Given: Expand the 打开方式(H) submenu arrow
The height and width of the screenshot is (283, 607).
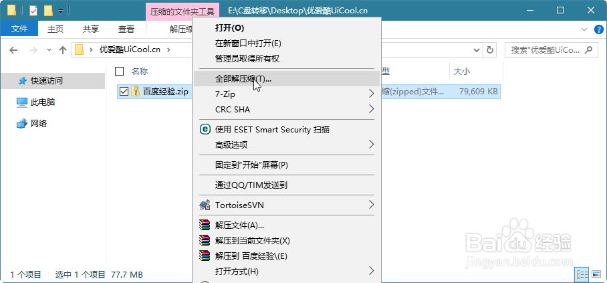Looking at the screenshot, I should point(372,271).
